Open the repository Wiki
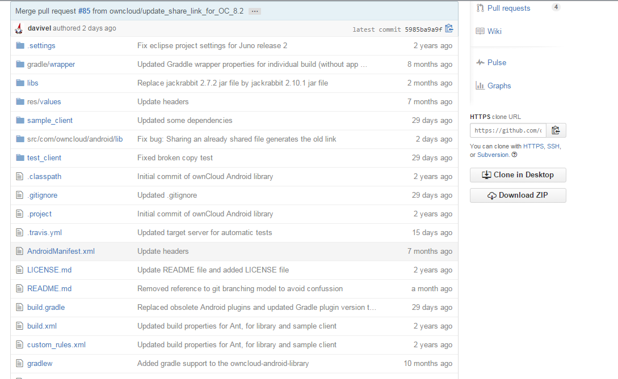This screenshot has height=379, width=618. 494,32
